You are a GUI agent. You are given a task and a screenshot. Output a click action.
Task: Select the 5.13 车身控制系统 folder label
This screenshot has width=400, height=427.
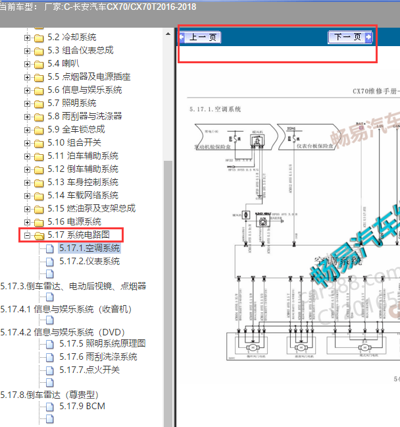point(83,182)
